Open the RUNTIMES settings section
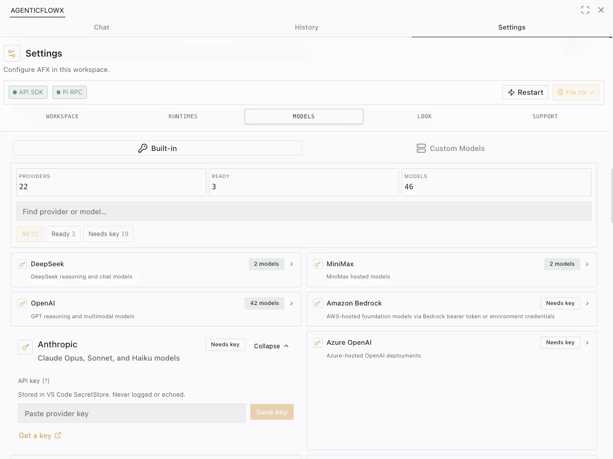This screenshot has height=459, width=613. [x=183, y=117]
